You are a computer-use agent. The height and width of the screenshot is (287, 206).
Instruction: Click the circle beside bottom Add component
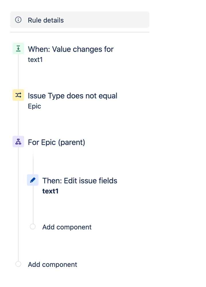18,264
